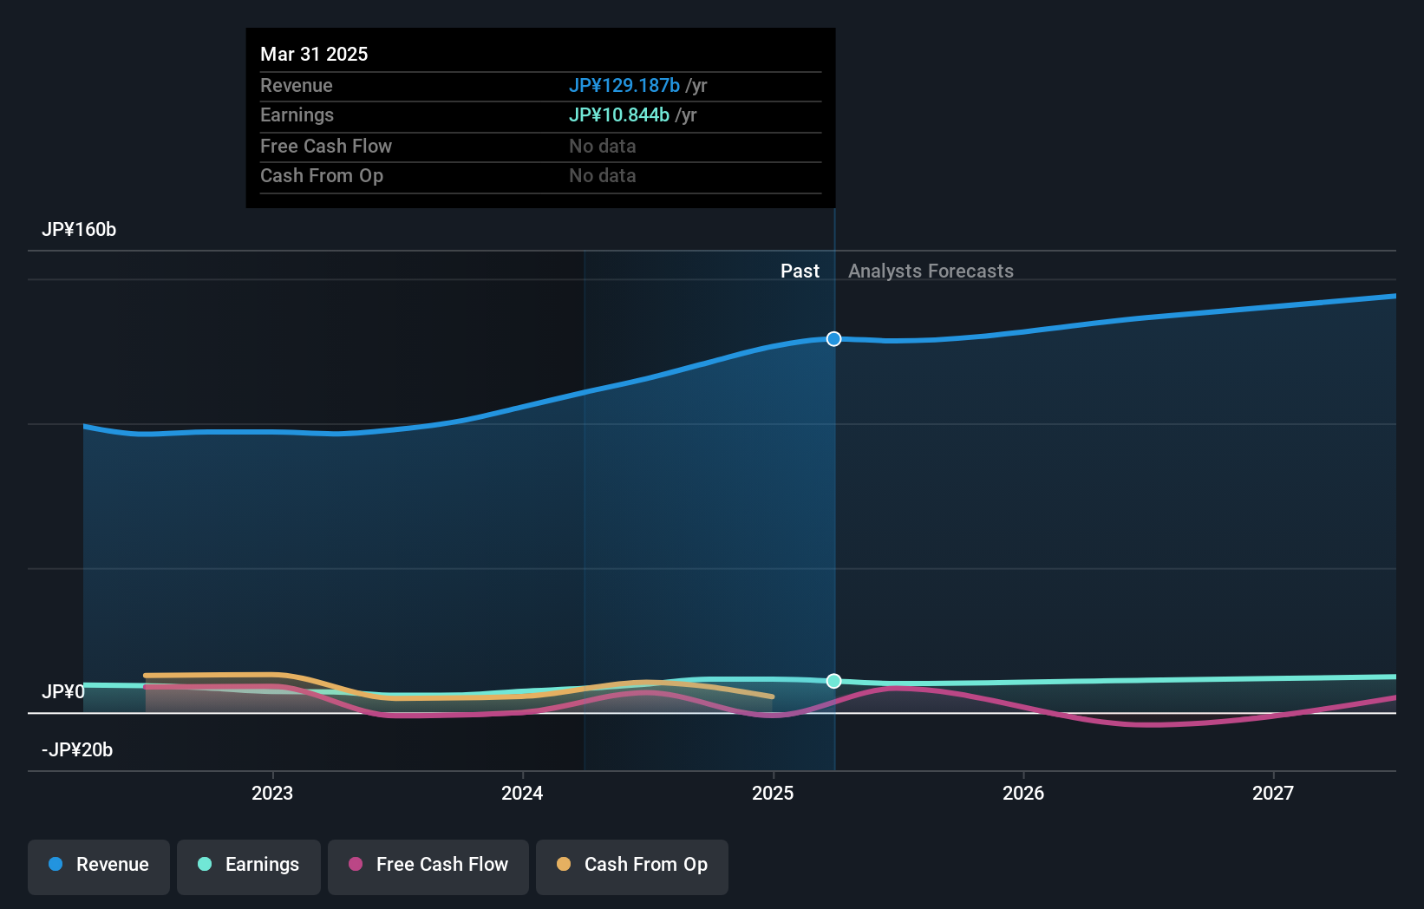Toggle the Revenue series legend button
The width and height of the screenshot is (1424, 909).
tap(99, 866)
